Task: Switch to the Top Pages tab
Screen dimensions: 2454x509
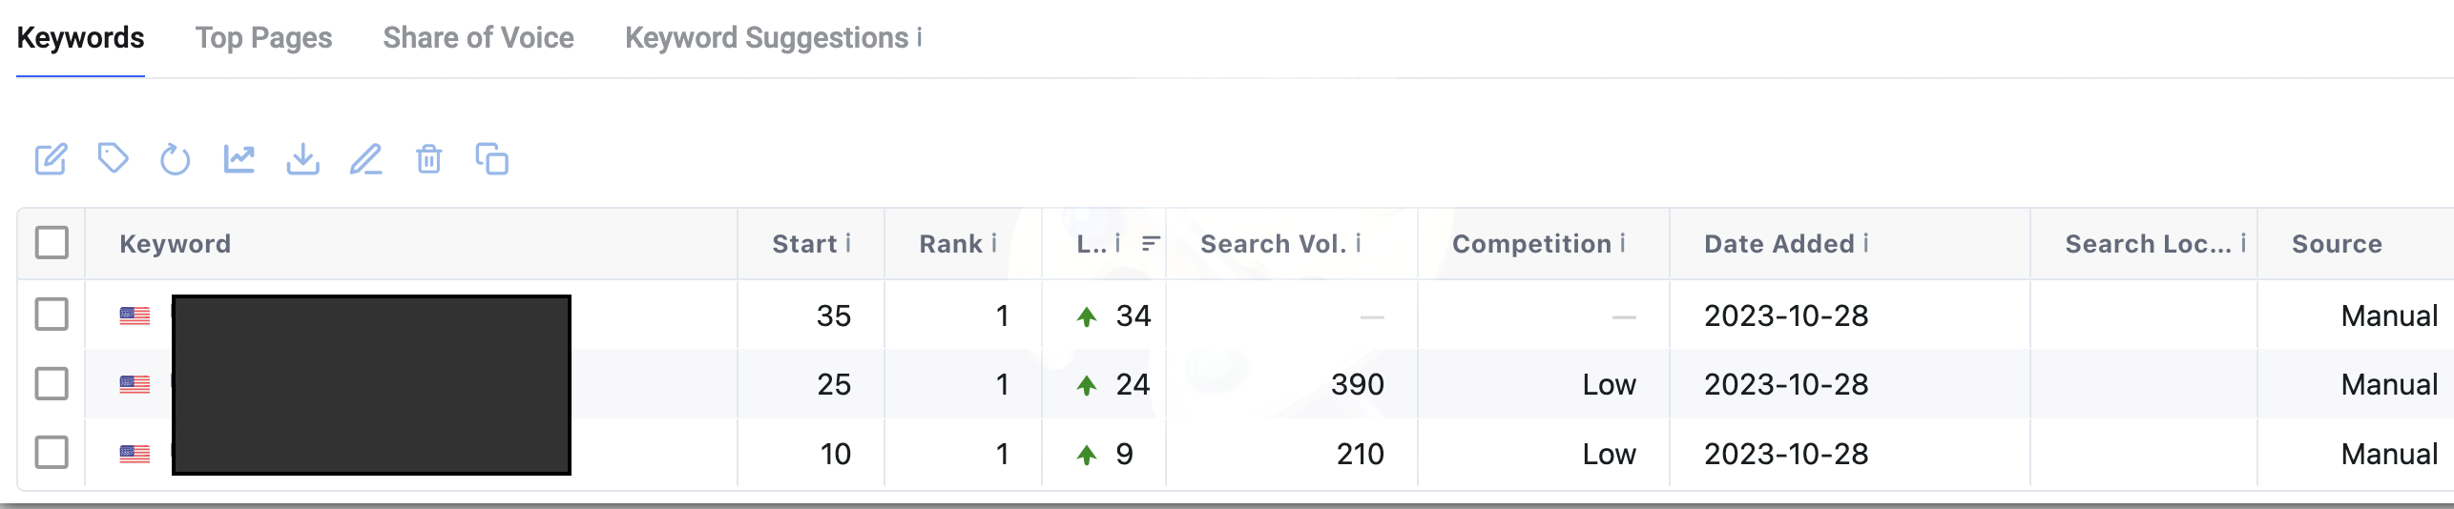Action: point(263,38)
